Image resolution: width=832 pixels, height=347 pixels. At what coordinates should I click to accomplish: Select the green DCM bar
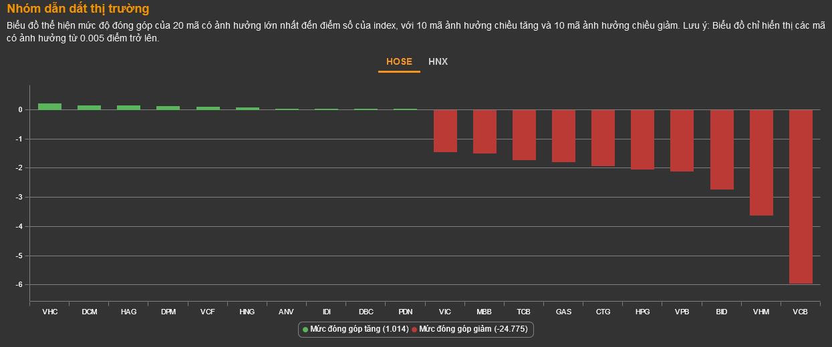(89, 107)
